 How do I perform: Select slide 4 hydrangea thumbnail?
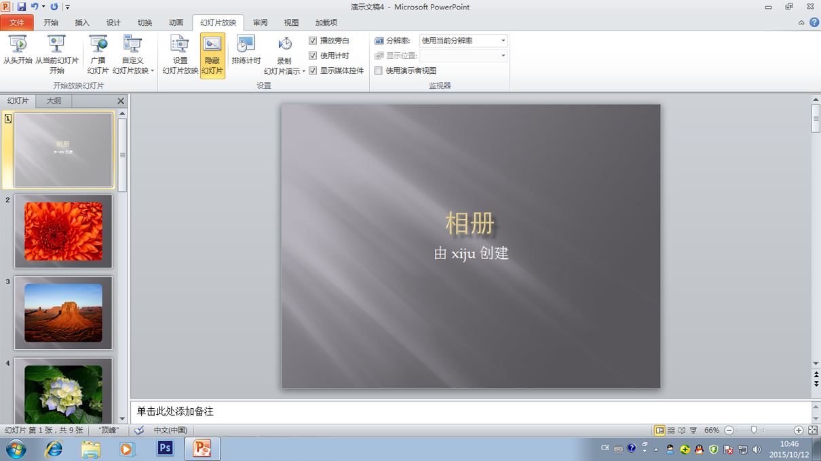(63, 390)
